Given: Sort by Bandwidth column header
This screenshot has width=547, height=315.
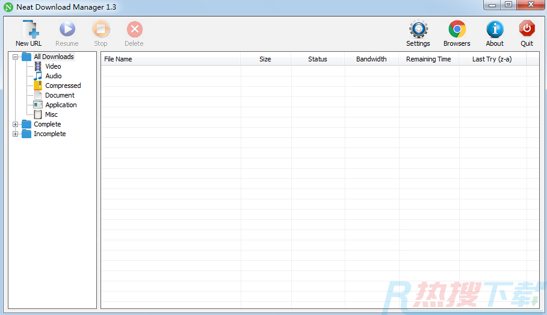Looking at the screenshot, I should 371,59.
